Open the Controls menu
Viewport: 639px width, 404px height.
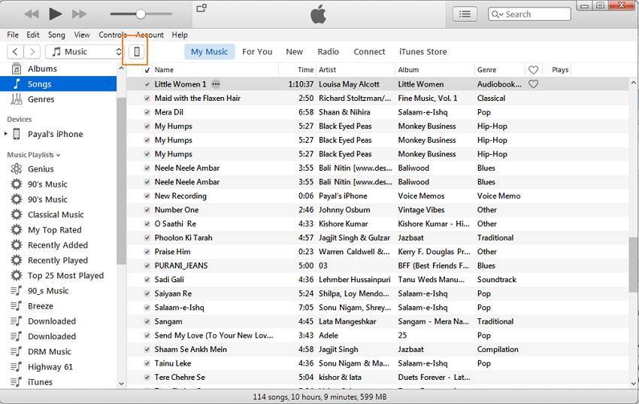click(x=113, y=35)
